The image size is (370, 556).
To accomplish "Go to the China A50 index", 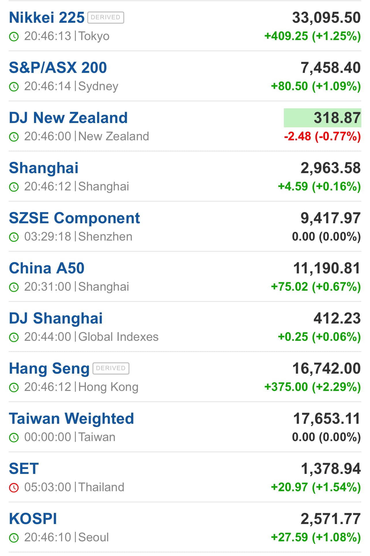I will click(x=47, y=268).
